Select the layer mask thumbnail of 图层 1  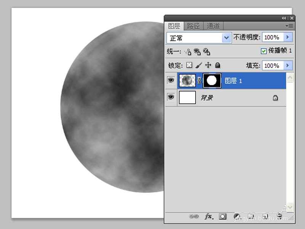[x=212, y=81]
